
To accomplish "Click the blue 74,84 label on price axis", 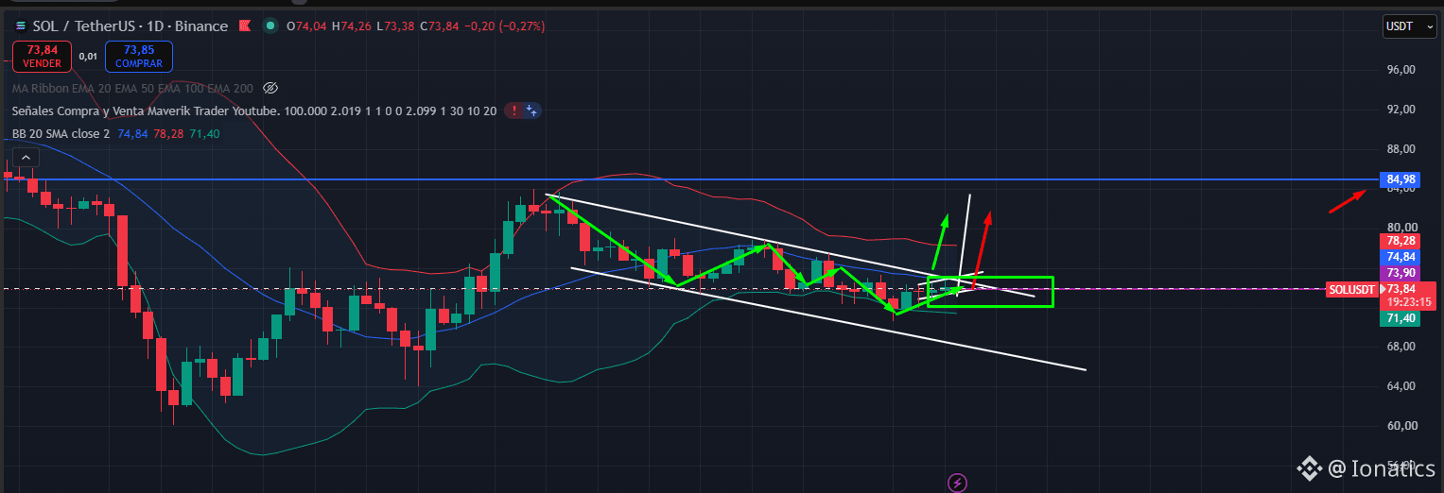I will (x=1401, y=256).
